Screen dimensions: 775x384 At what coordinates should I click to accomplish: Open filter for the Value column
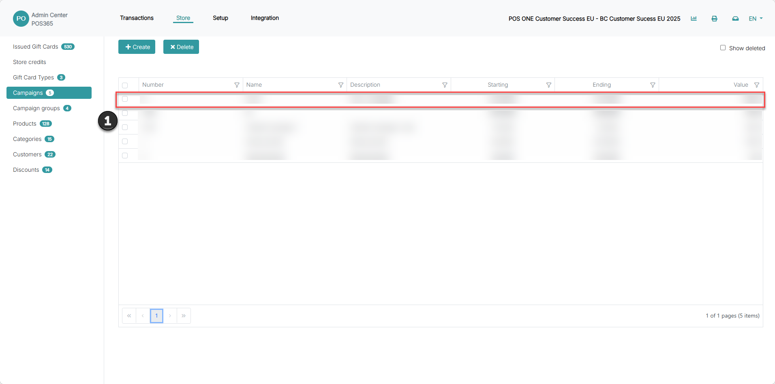[757, 85]
